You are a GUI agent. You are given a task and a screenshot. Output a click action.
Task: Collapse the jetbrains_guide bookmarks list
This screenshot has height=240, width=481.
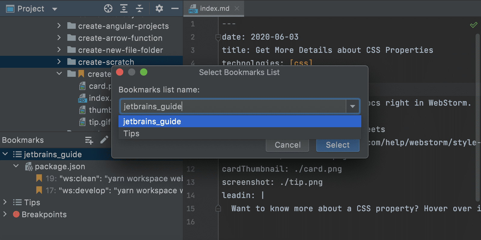point(5,154)
